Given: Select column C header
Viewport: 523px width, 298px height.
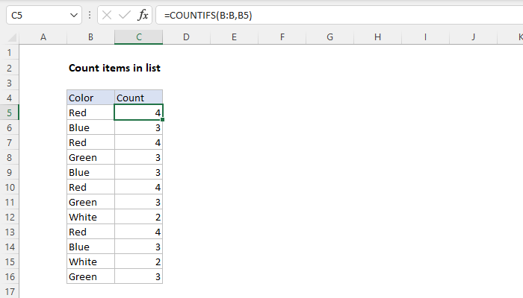Looking at the screenshot, I should [139, 37].
